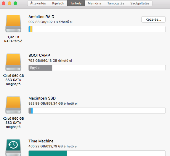Minimize the window with the yellow button

[9, 3]
